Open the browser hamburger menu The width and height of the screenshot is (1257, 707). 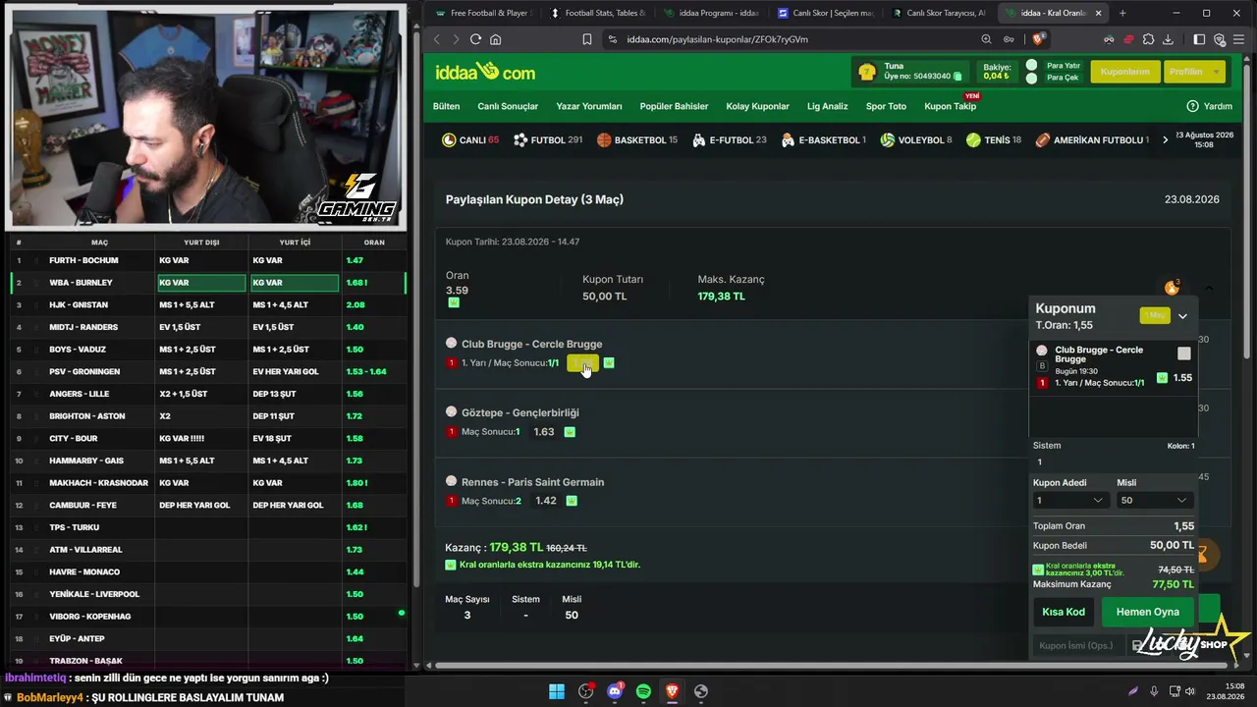[1240, 39]
